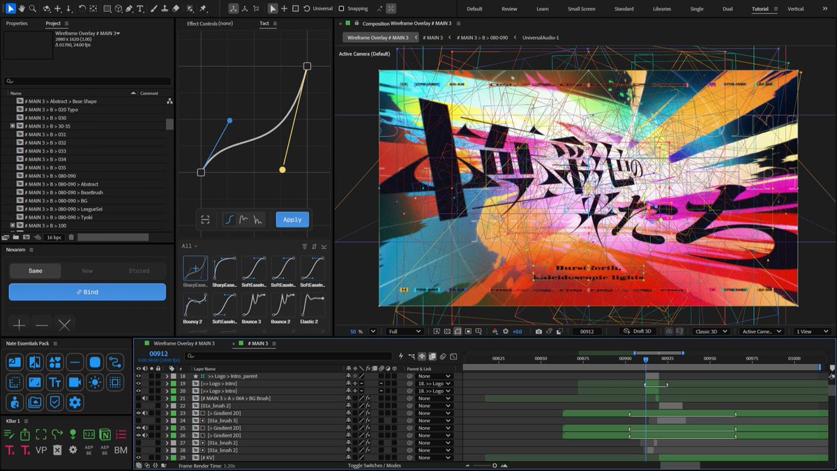
Task: Click the Bind button in Nexanim
Action: pos(87,292)
